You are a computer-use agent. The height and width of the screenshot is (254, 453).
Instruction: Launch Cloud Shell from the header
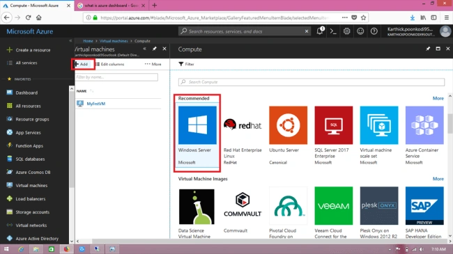click(x=333, y=31)
